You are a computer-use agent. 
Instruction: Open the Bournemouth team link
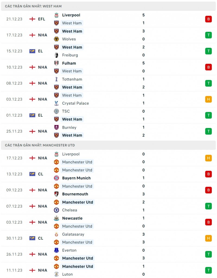[x=75, y=194]
